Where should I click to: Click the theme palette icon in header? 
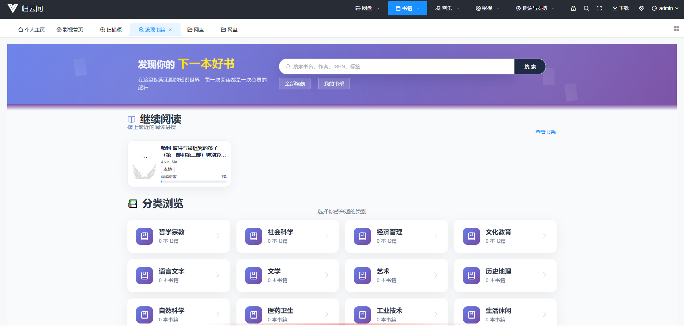click(641, 8)
